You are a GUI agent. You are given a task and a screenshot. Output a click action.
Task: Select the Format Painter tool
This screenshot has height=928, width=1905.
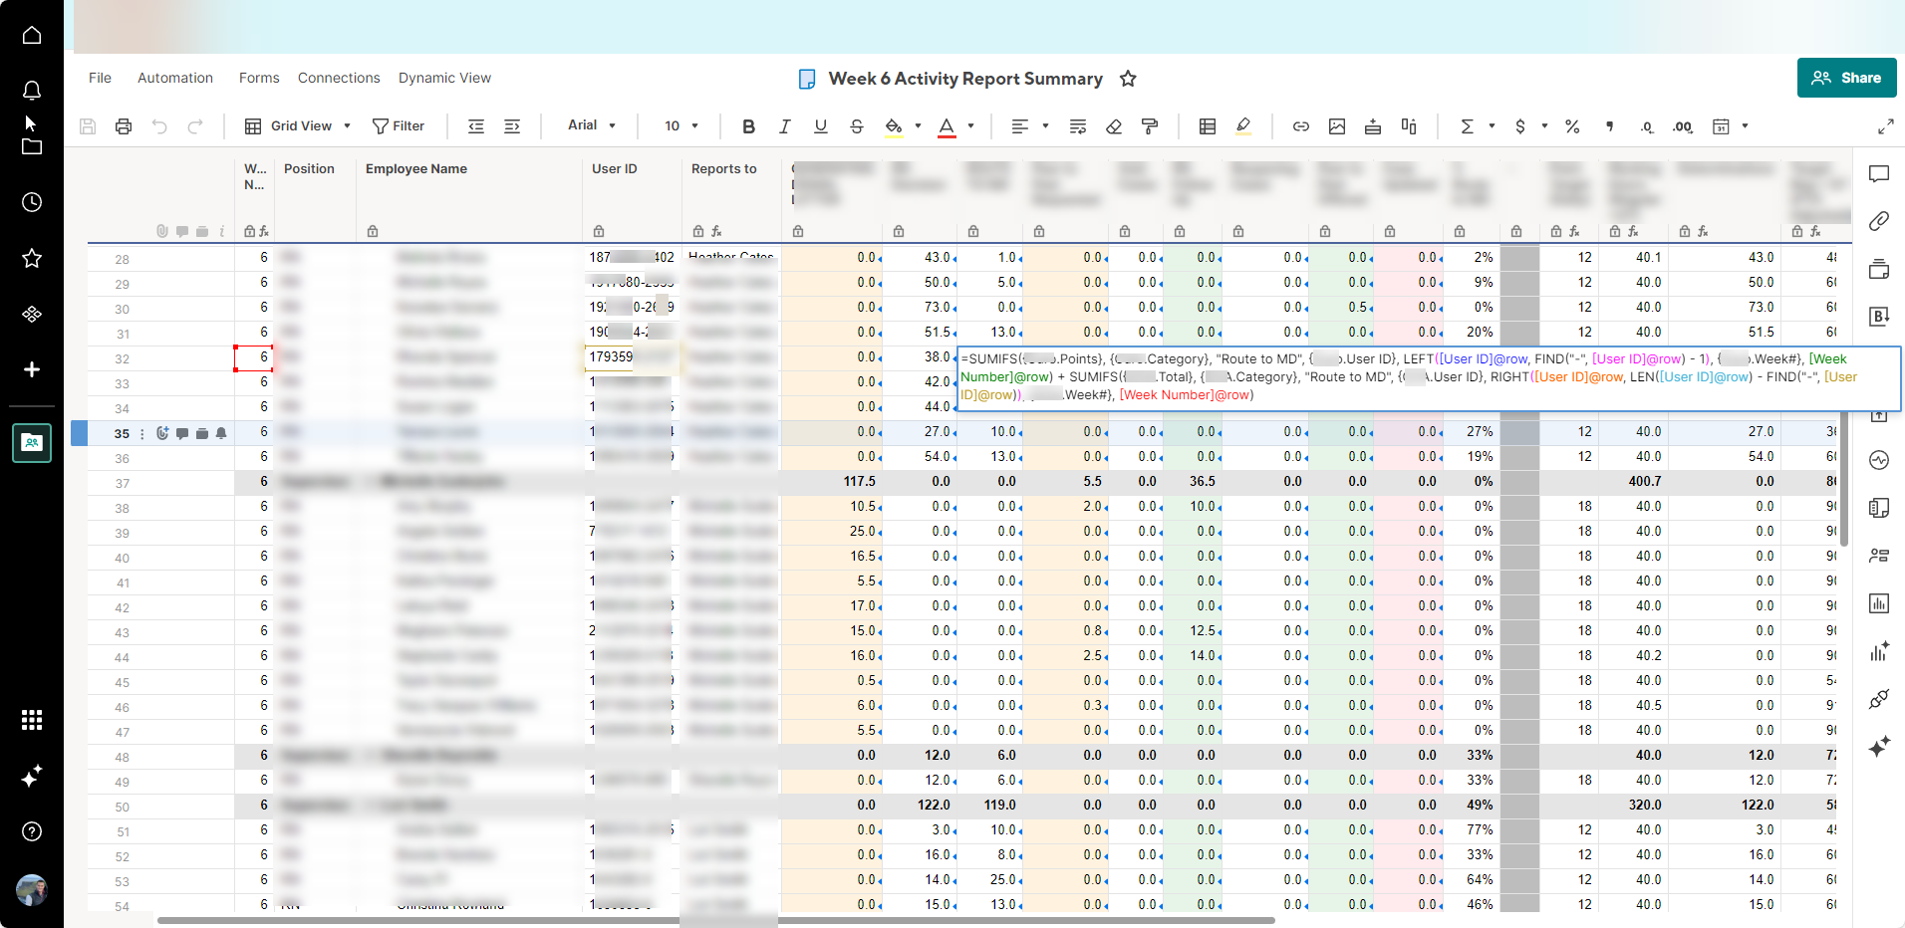pyautogui.click(x=1150, y=126)
